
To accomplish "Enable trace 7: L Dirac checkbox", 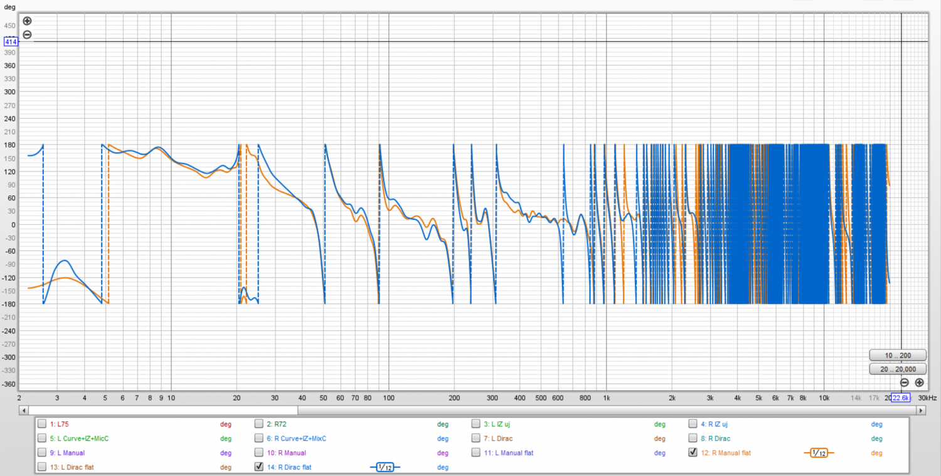I will pyautogui.click(x=476, y=438).
